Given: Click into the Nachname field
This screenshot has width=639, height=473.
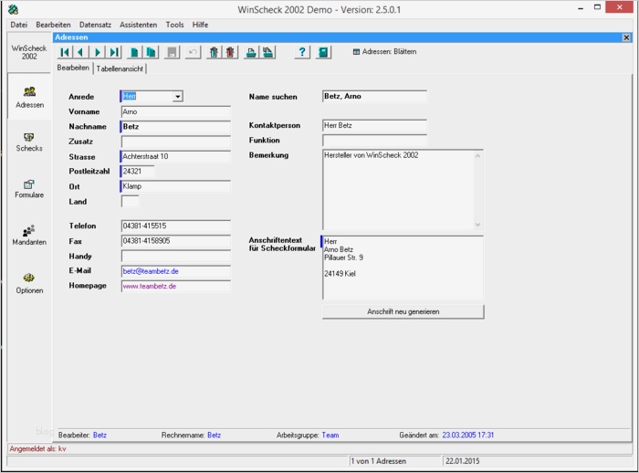Looking at the screenshot, I should point(175,127).
